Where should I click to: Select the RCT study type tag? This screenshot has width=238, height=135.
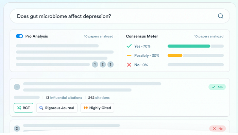pyautogui.click(x=23, y=108)
